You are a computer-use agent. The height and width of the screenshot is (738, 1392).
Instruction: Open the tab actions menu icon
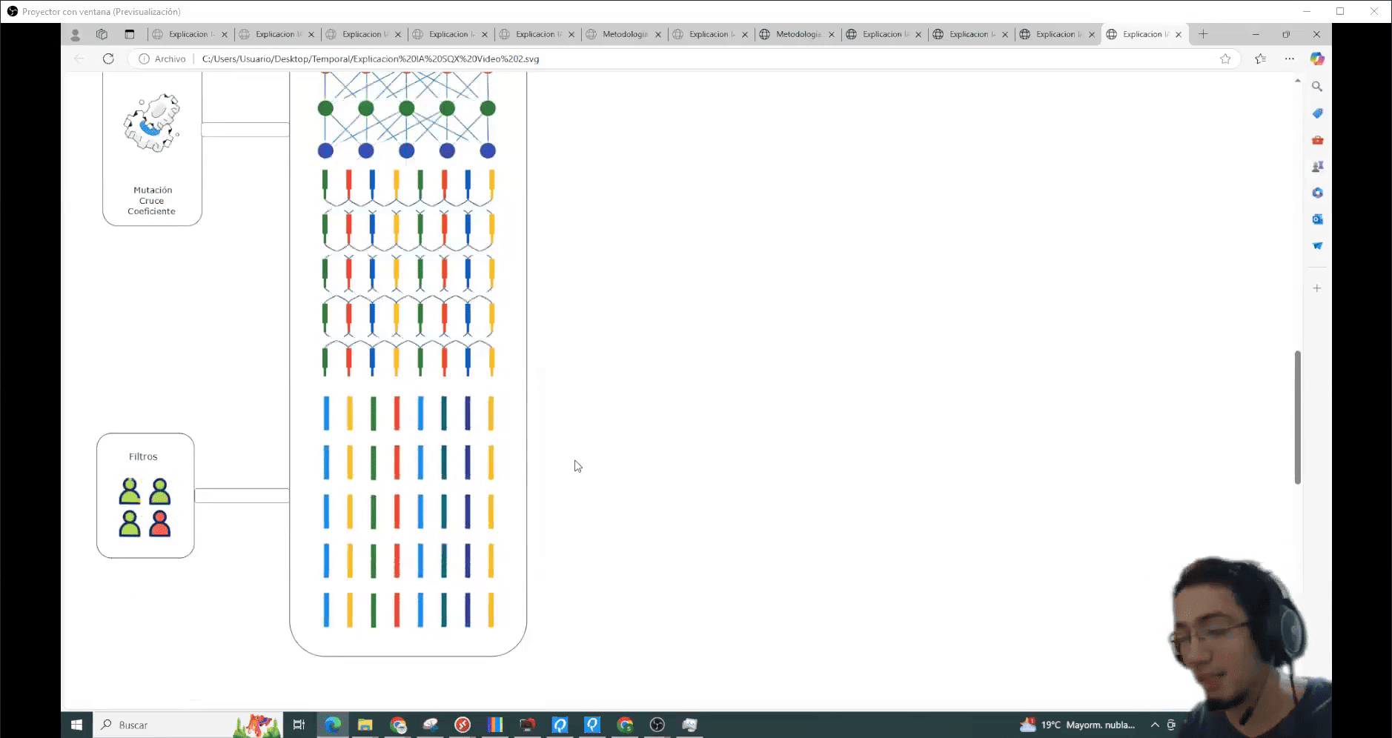130,34
